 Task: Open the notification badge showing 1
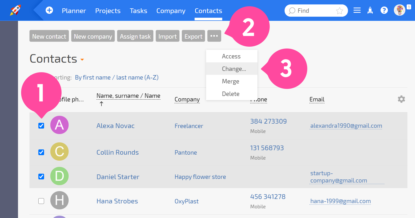(x=409, y=7)
